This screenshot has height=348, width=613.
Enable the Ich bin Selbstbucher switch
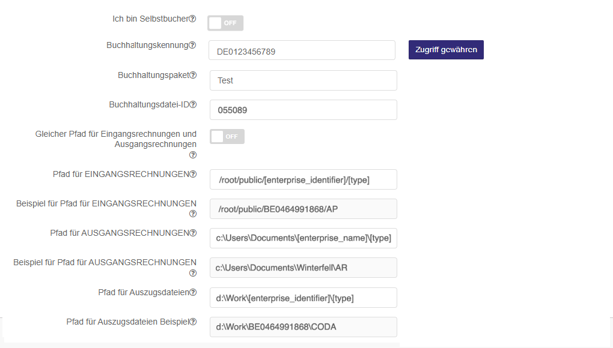click(x=225, y=23)
